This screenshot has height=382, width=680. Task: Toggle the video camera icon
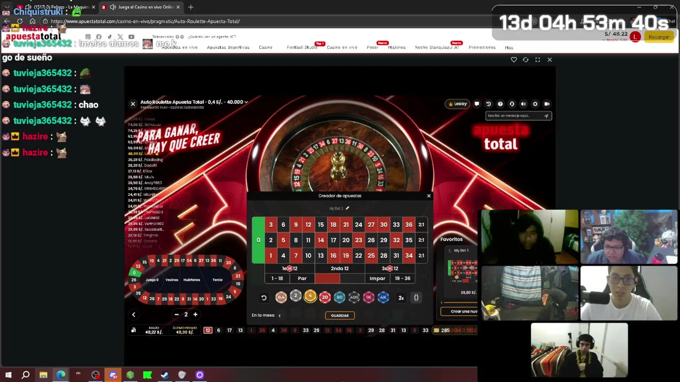tap(547, 104)
